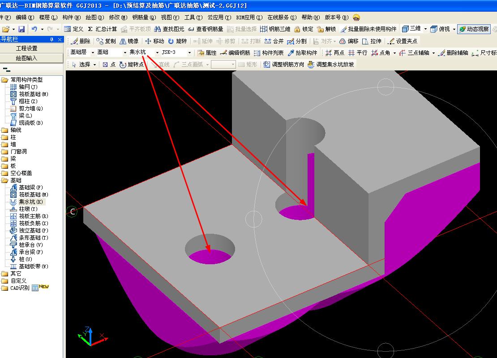Activate the 选择 selection mode
This screenshot has width=497, height=358.
81,65
